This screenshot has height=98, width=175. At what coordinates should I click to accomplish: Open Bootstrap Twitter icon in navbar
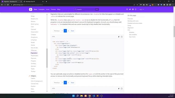click(x=130, y=10)
